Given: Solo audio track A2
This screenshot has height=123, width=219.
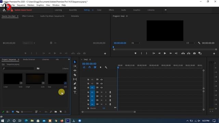Looking at the screenshot, I should (x=106, y=96).
